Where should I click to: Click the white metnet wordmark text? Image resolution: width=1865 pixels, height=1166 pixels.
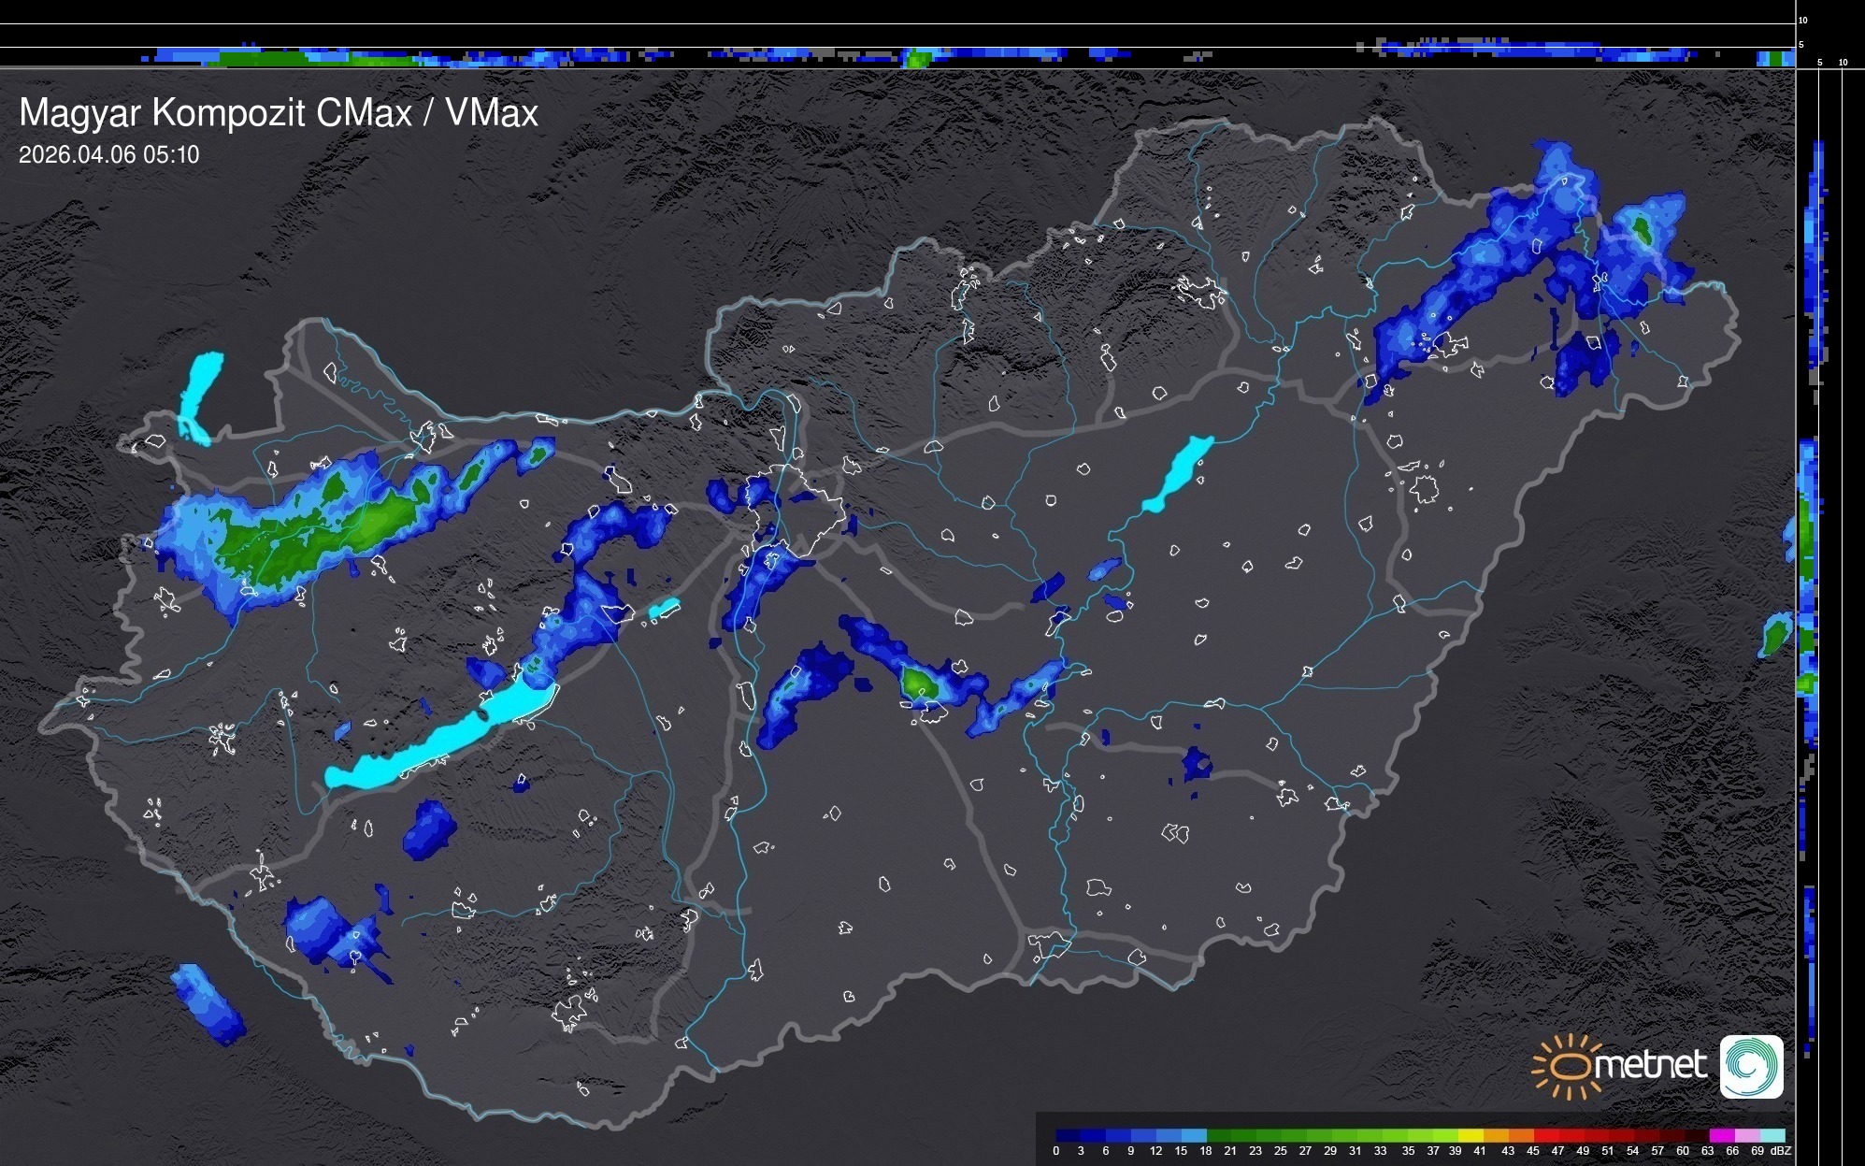click(x=1652, y=1065)
